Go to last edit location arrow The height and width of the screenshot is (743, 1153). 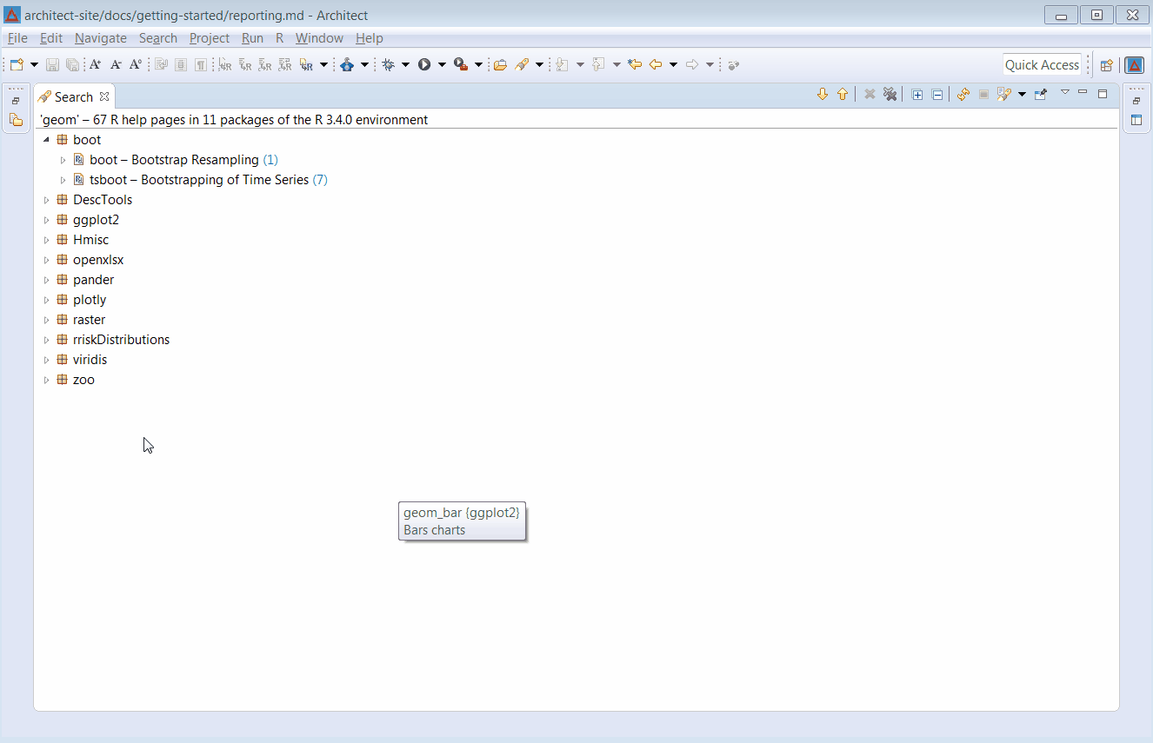[x=635, y=64]
